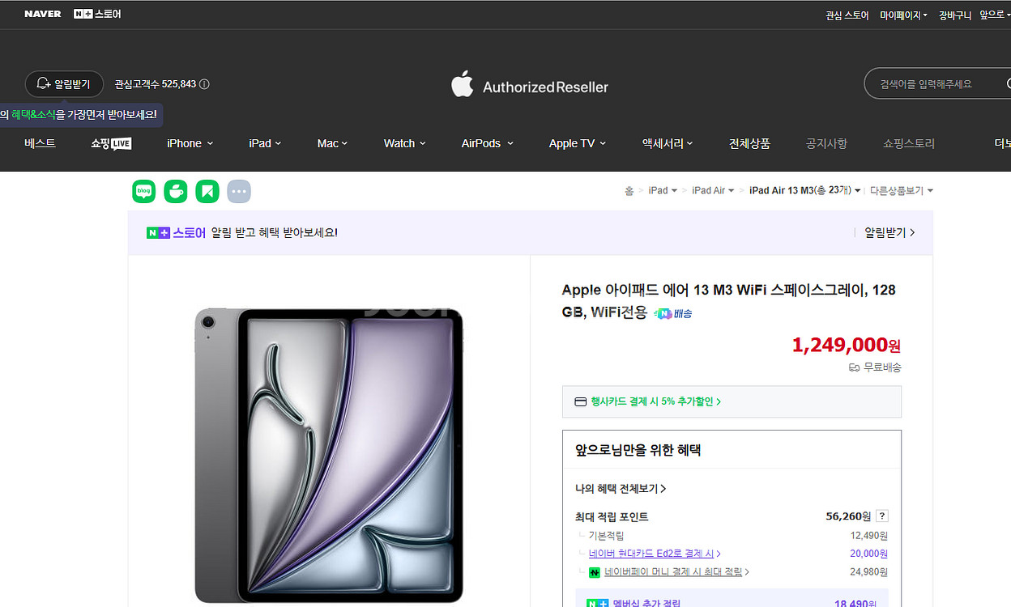Click the search input field
The height and width of the screenshot is (607, 1011).
[x=937, y=84]
